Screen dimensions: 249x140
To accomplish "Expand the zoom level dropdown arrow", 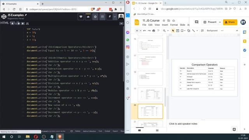I will tap(168, 31).
